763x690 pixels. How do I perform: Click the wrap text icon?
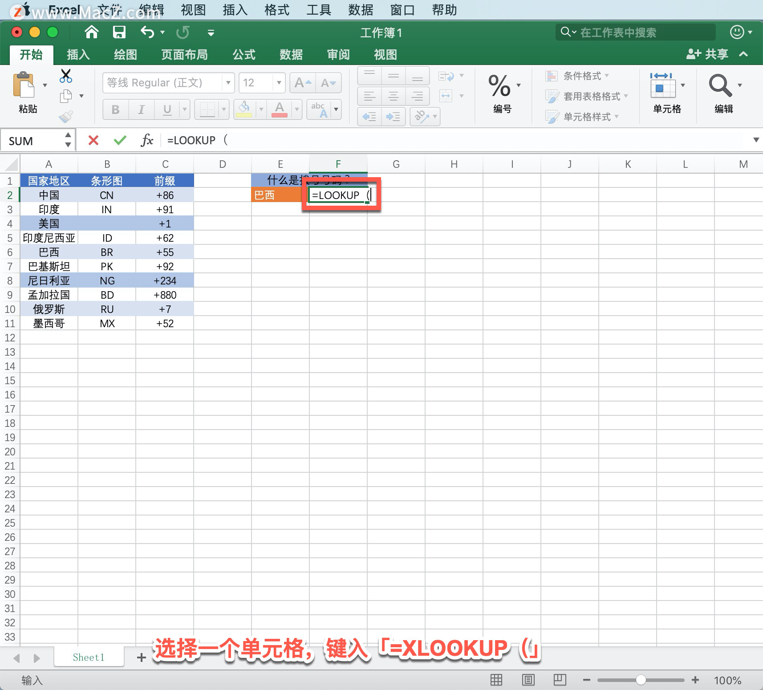point(446,76)
